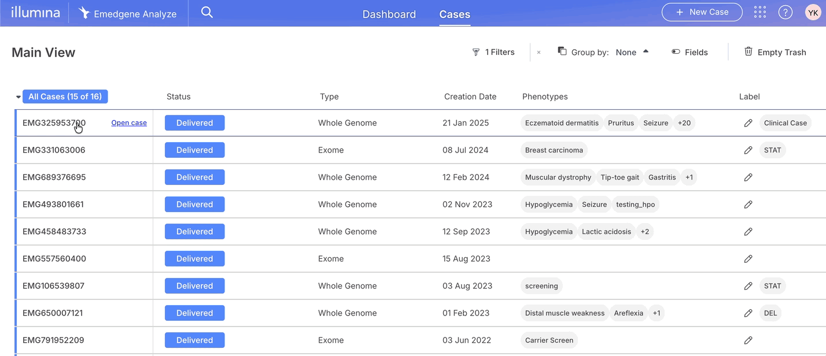Screen dimensions: 826x356
Task: Open the YK user avatar menu
Action: coord(813,12)
